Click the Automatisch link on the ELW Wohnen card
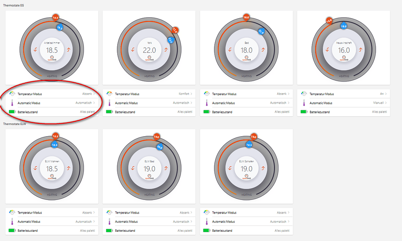402x241 pixels. pyautogui.click(x=84, y=221)
